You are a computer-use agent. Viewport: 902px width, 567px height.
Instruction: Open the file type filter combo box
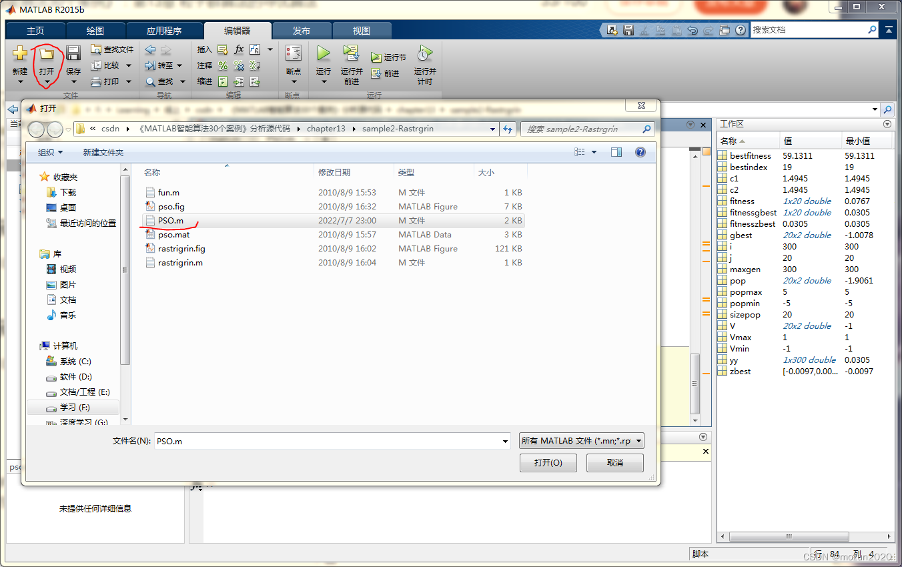click(582, 441)
